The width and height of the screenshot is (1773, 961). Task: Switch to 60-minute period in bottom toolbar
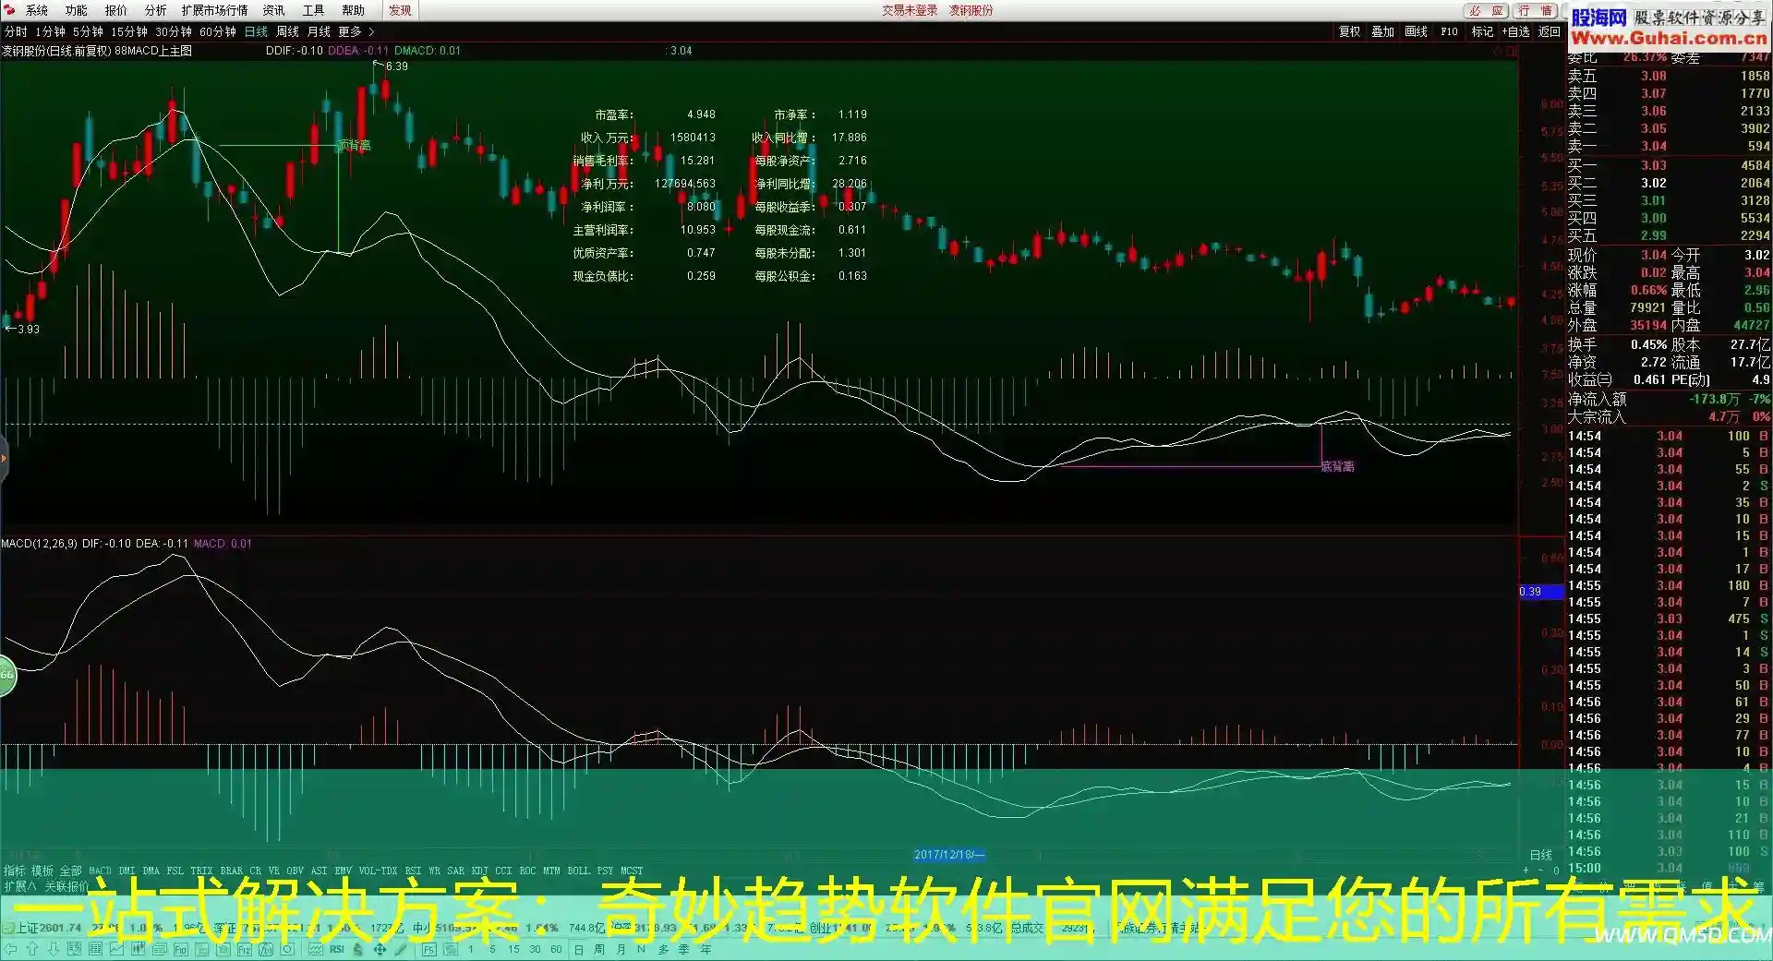(556, 949)
